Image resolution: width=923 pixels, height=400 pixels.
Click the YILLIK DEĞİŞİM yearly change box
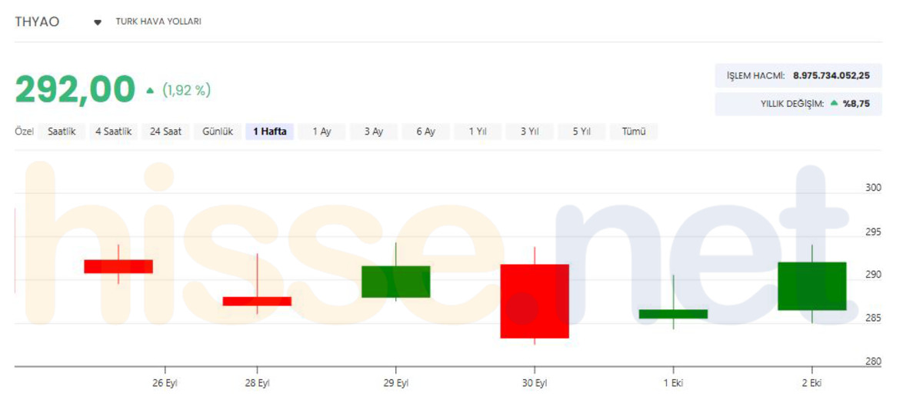pos(798,103)
